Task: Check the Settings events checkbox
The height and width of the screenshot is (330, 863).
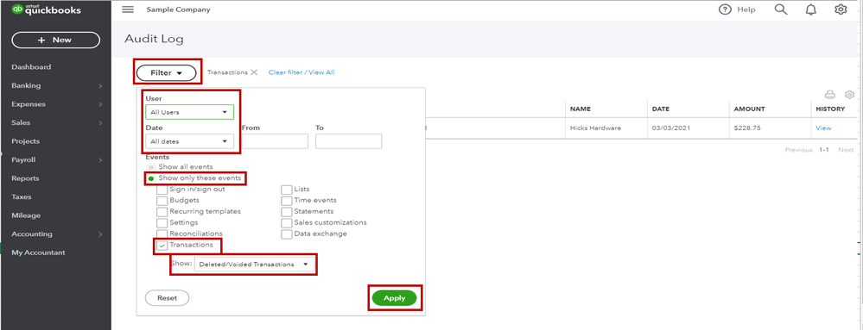Action: click(162, 223)
